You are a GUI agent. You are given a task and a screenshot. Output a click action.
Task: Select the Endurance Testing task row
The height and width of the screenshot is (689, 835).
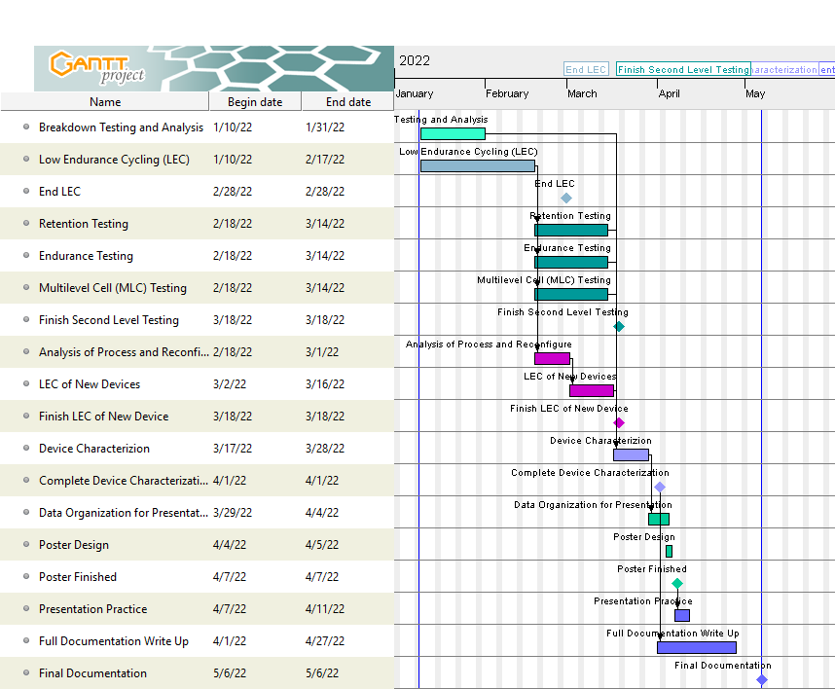197,256
